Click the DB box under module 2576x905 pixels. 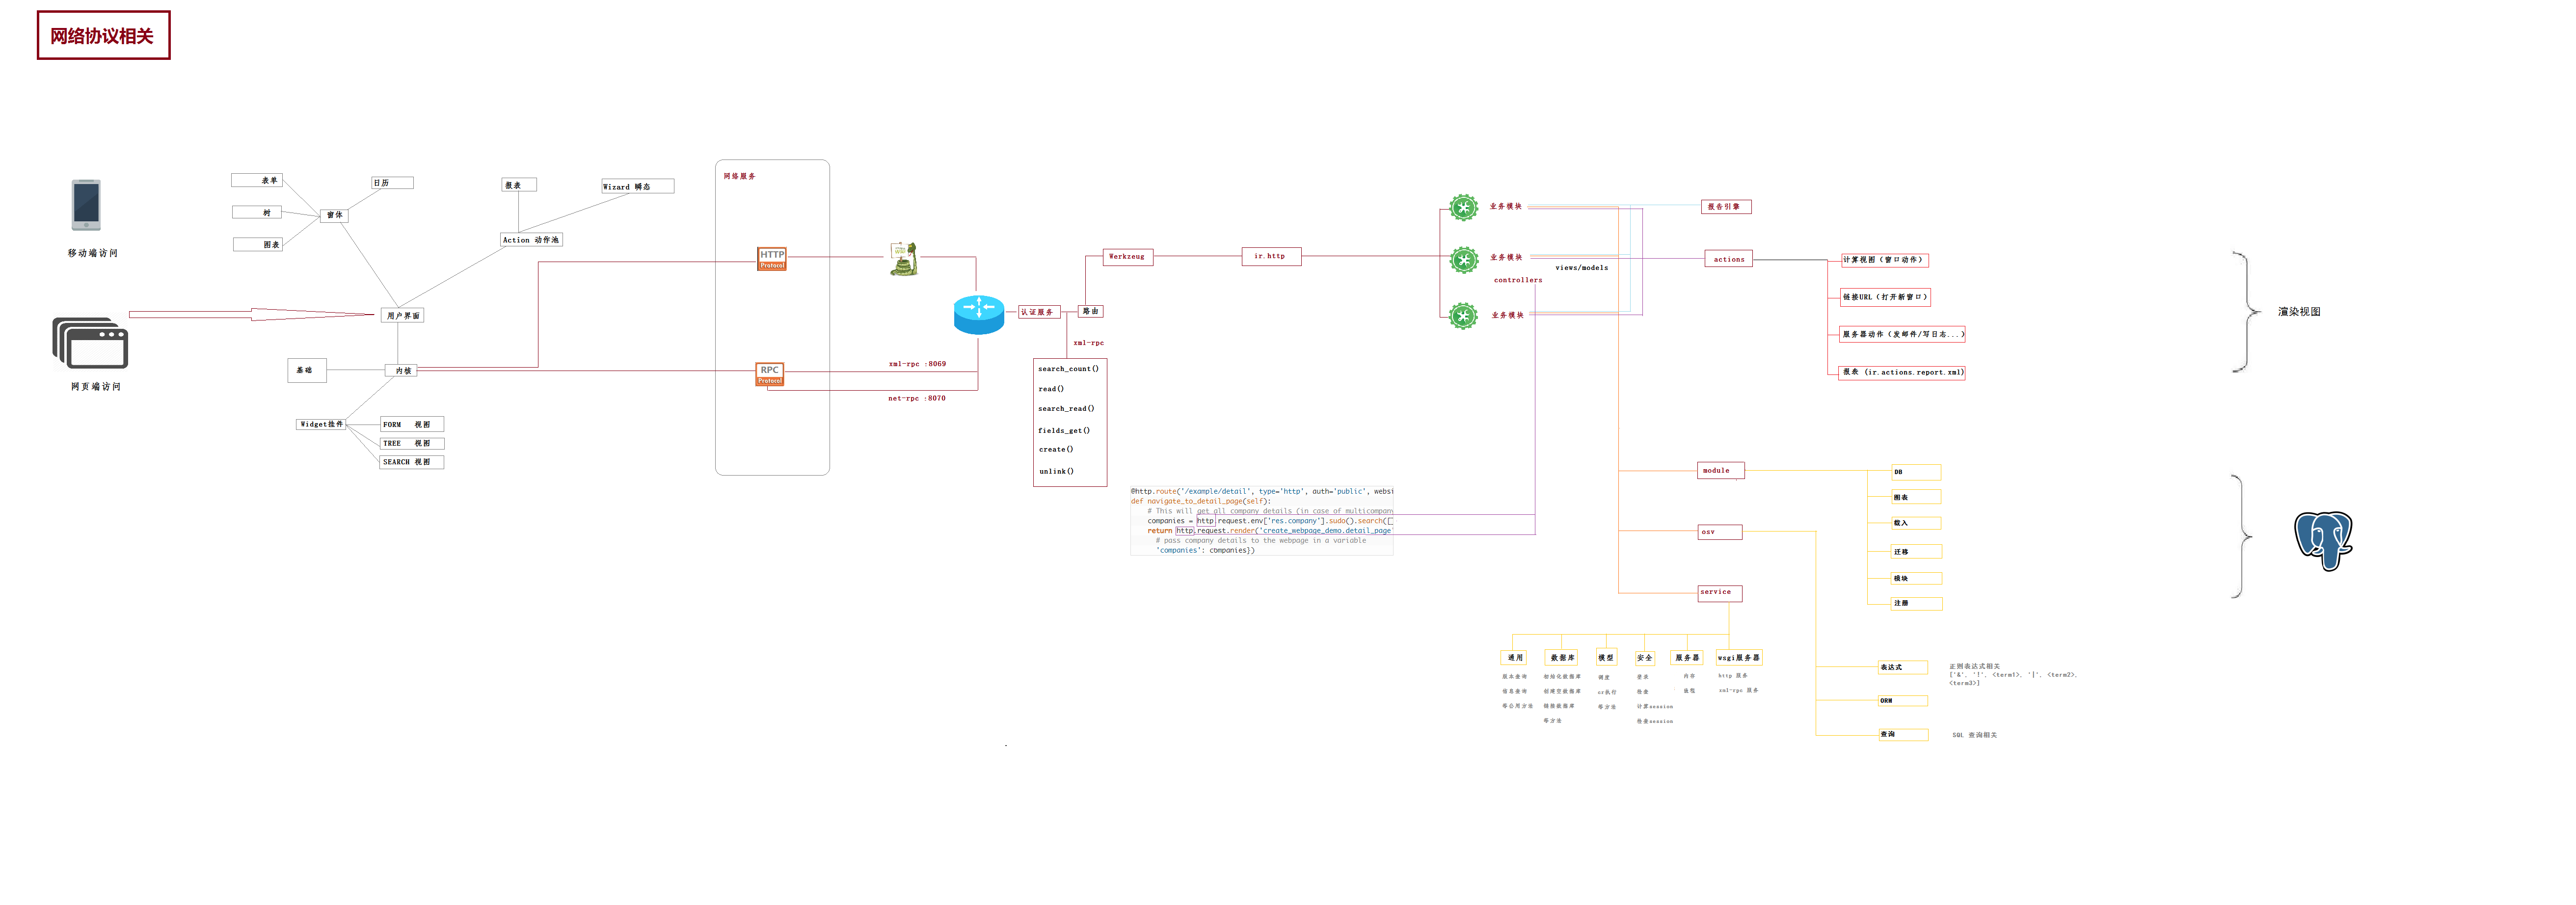[x=1916, y=472]
